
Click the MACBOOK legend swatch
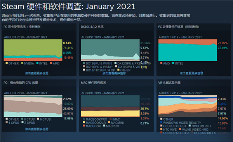click(x=84, y=126)
